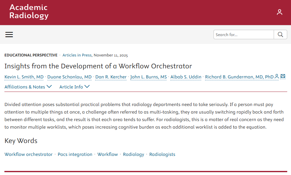Expand Affiliations & Notes section
The height and width of the screenshot is (175, 291).
[x=28, y=87]
